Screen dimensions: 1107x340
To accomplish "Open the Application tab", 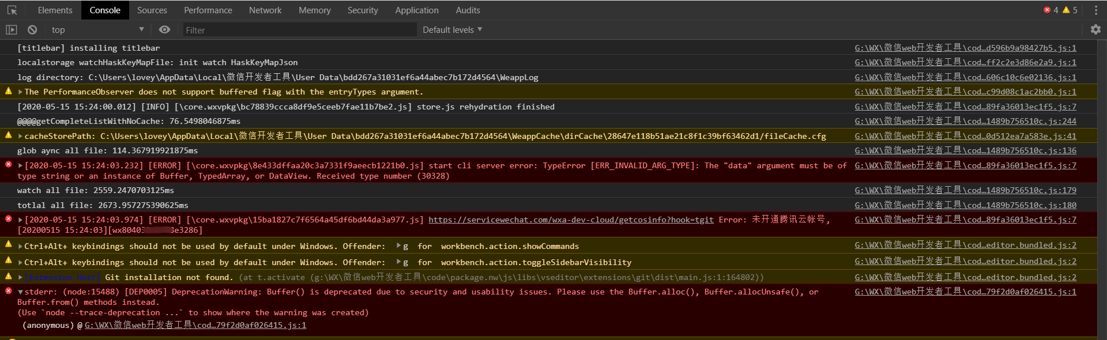I will click(417, 10).
